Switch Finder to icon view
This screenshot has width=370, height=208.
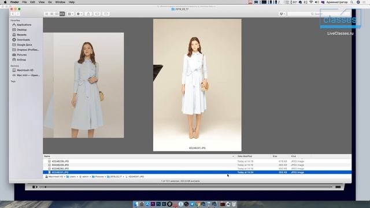pyautogui.click(x=46, y=14)
